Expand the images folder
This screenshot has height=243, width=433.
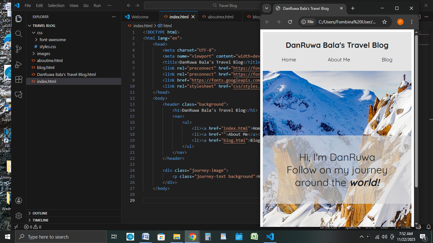click(x=43, y=53)
